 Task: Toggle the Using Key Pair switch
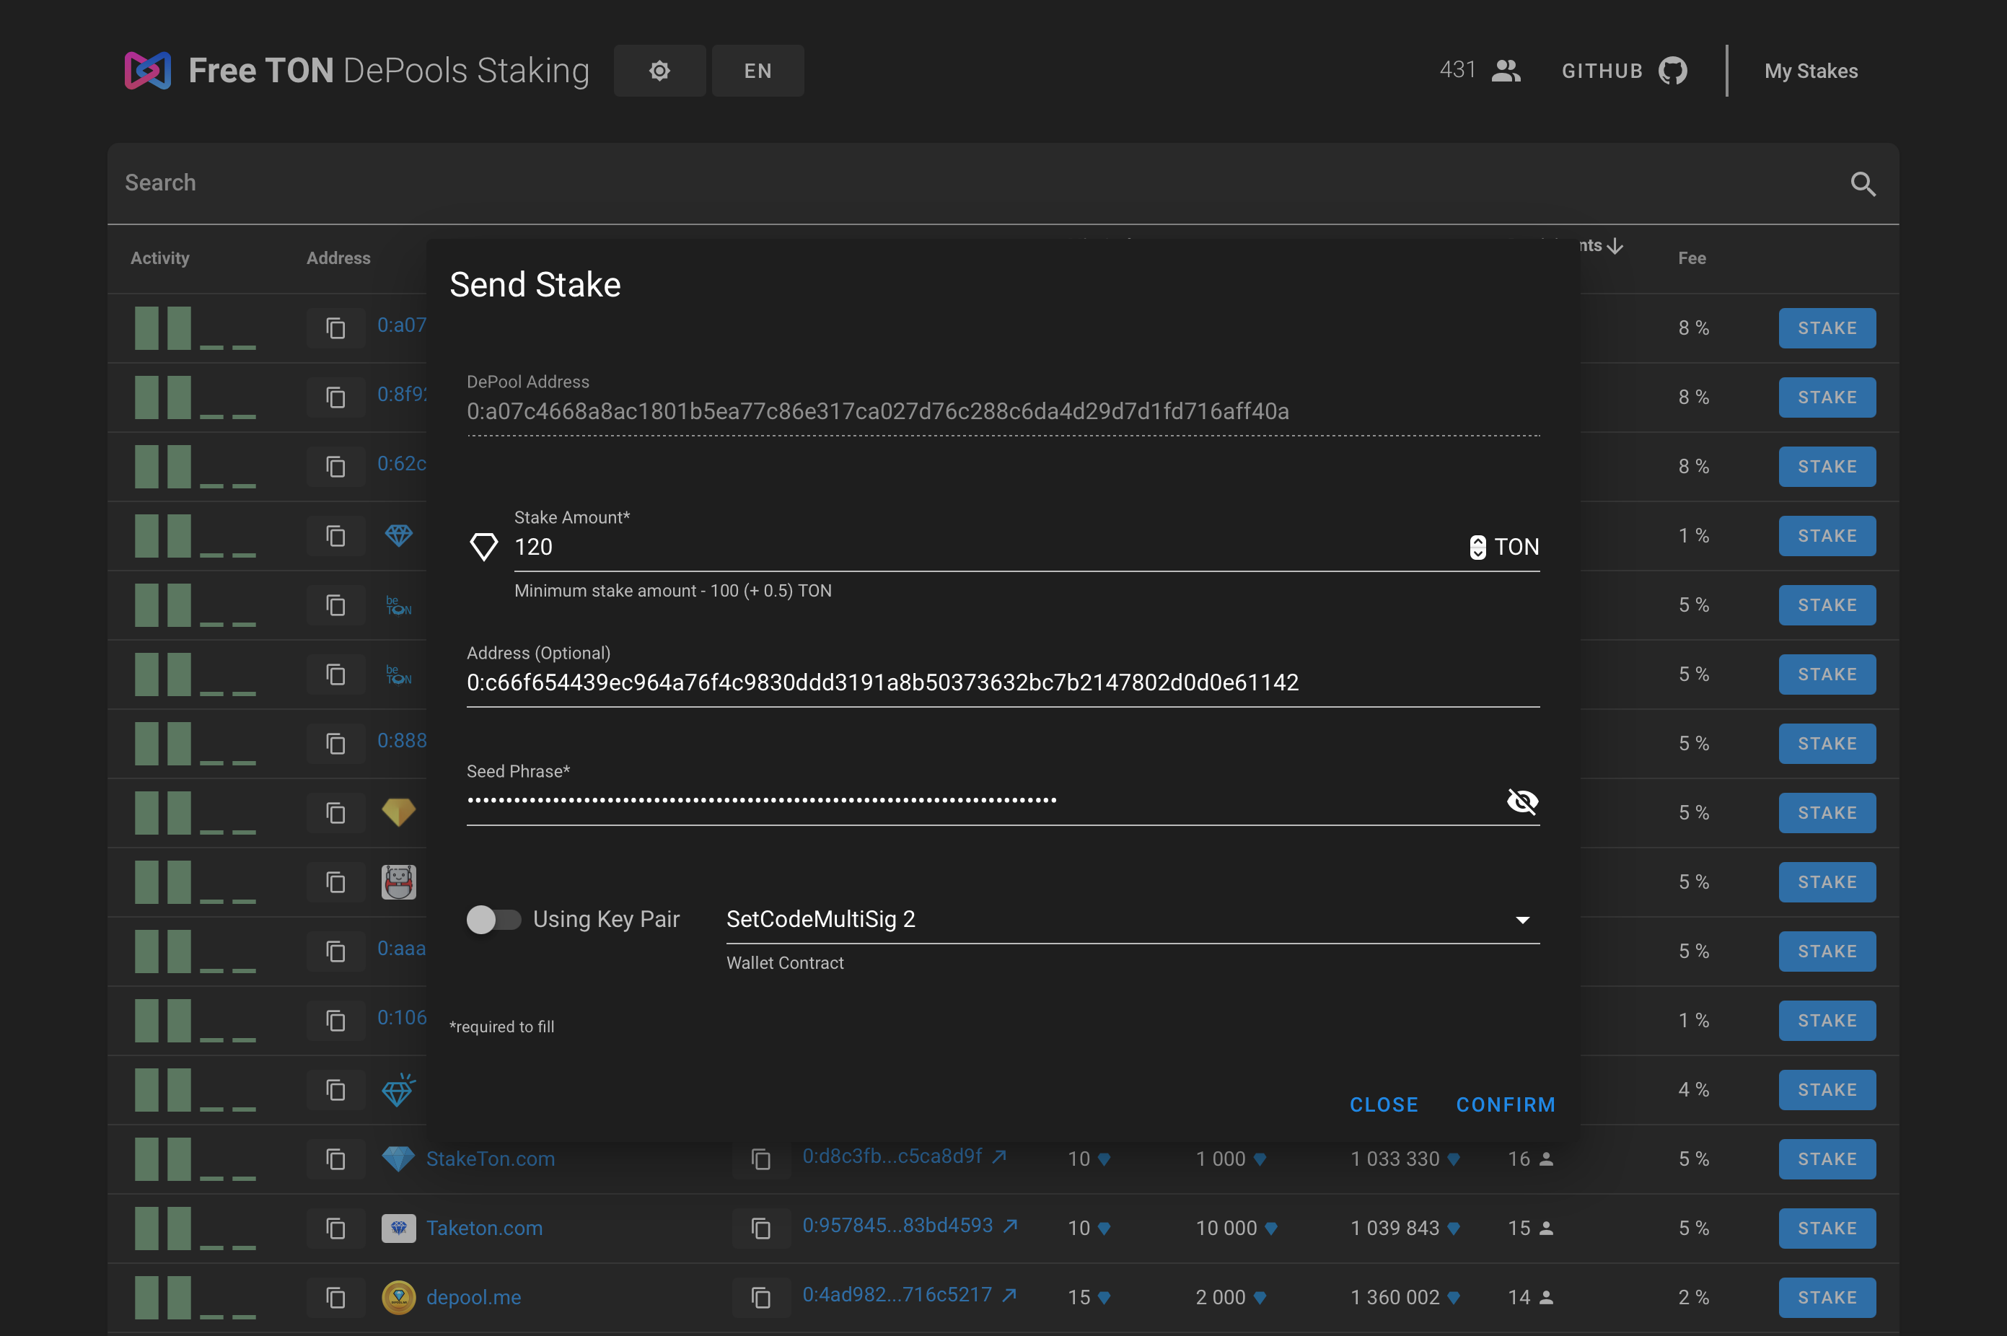(493, 919)
